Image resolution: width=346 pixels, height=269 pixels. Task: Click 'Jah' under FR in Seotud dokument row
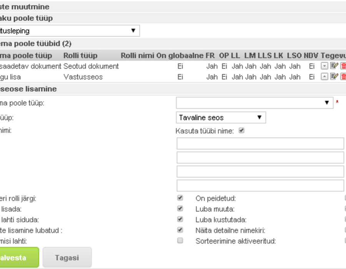212,66
